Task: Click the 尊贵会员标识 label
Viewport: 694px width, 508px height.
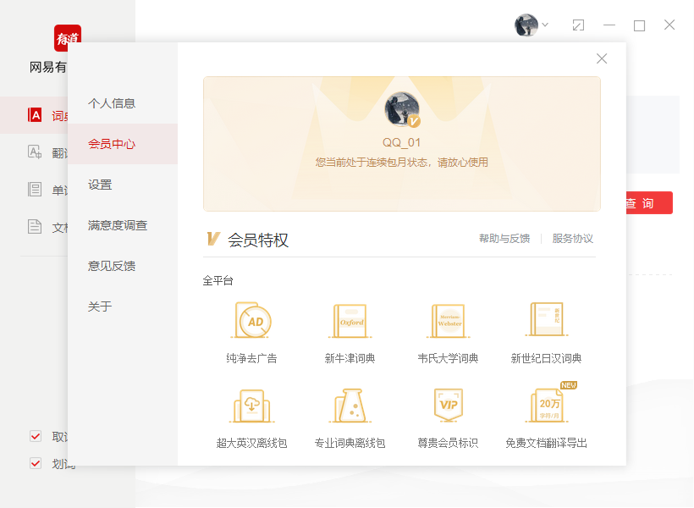Action: click(449, 443)
